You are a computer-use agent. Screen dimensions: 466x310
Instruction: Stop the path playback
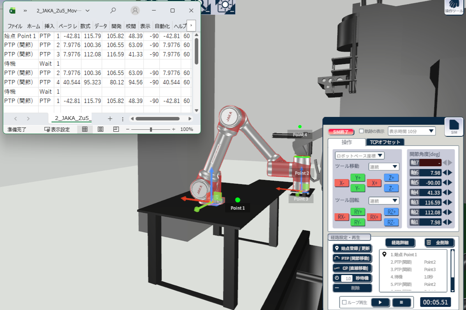click(402, 302)
